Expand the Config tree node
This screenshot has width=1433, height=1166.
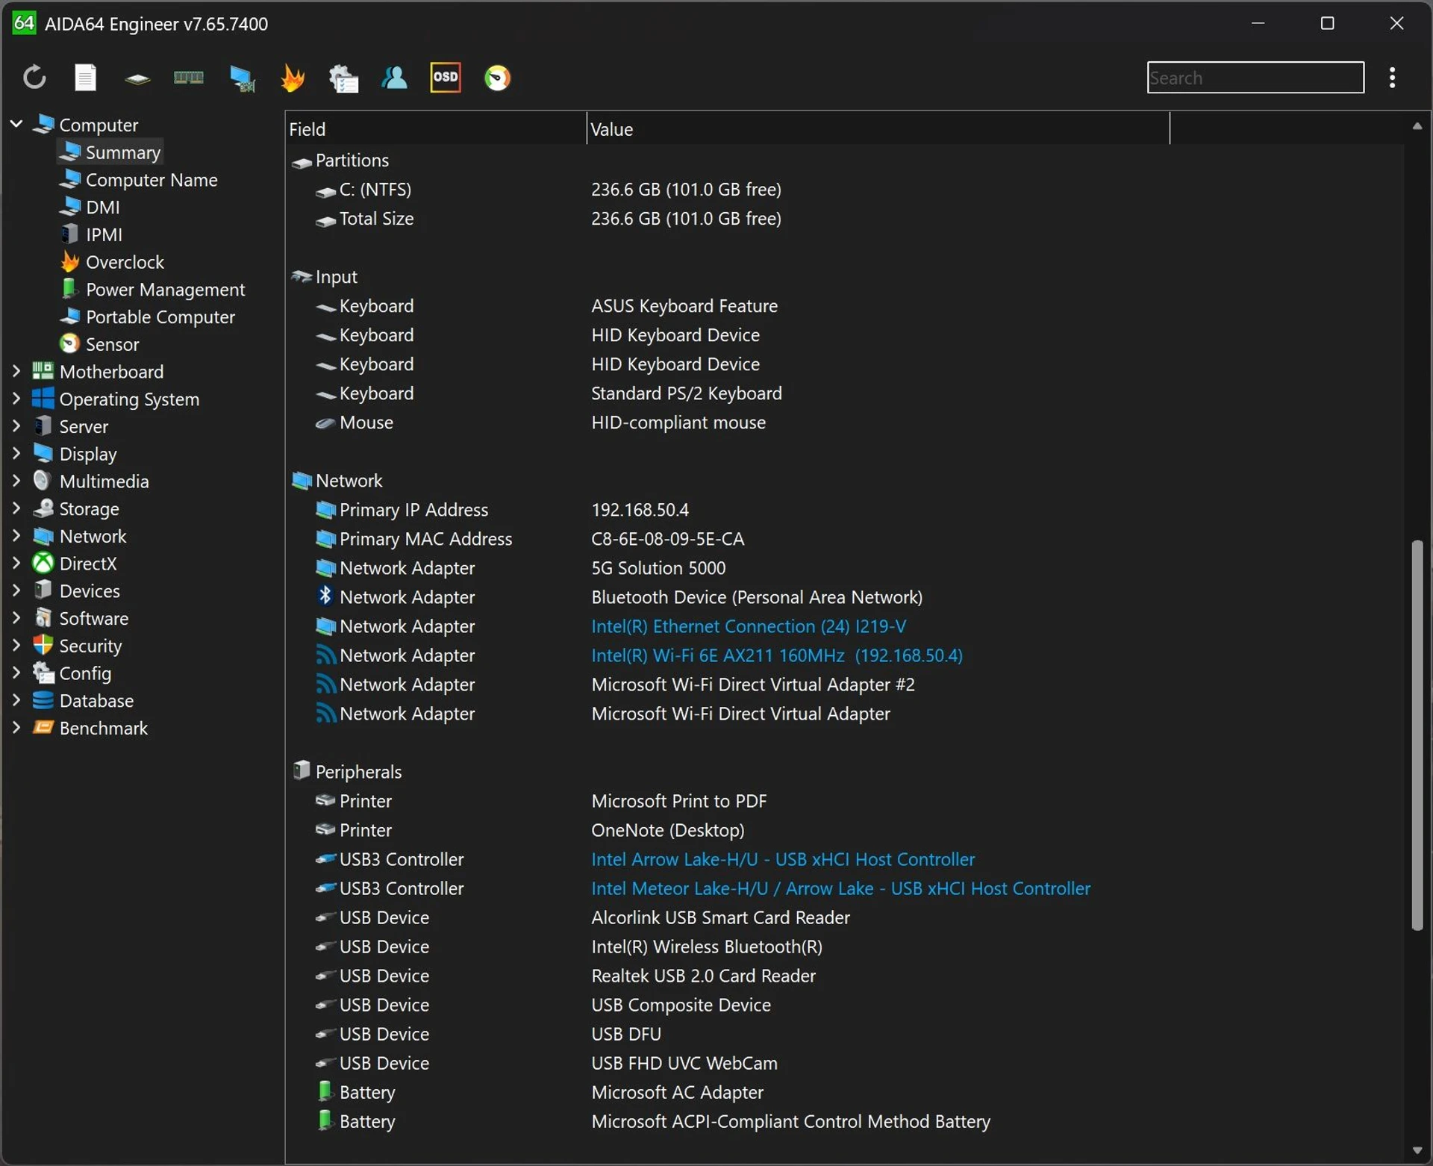16,673
